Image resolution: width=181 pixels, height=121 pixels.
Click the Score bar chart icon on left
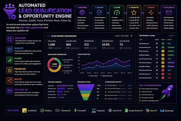click(10, 60)
